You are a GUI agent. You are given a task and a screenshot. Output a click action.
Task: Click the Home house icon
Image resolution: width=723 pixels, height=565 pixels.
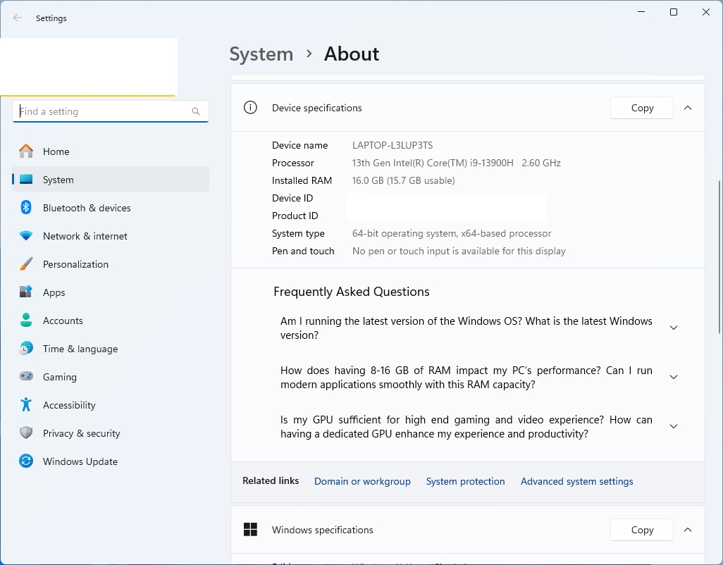[26, 151]
